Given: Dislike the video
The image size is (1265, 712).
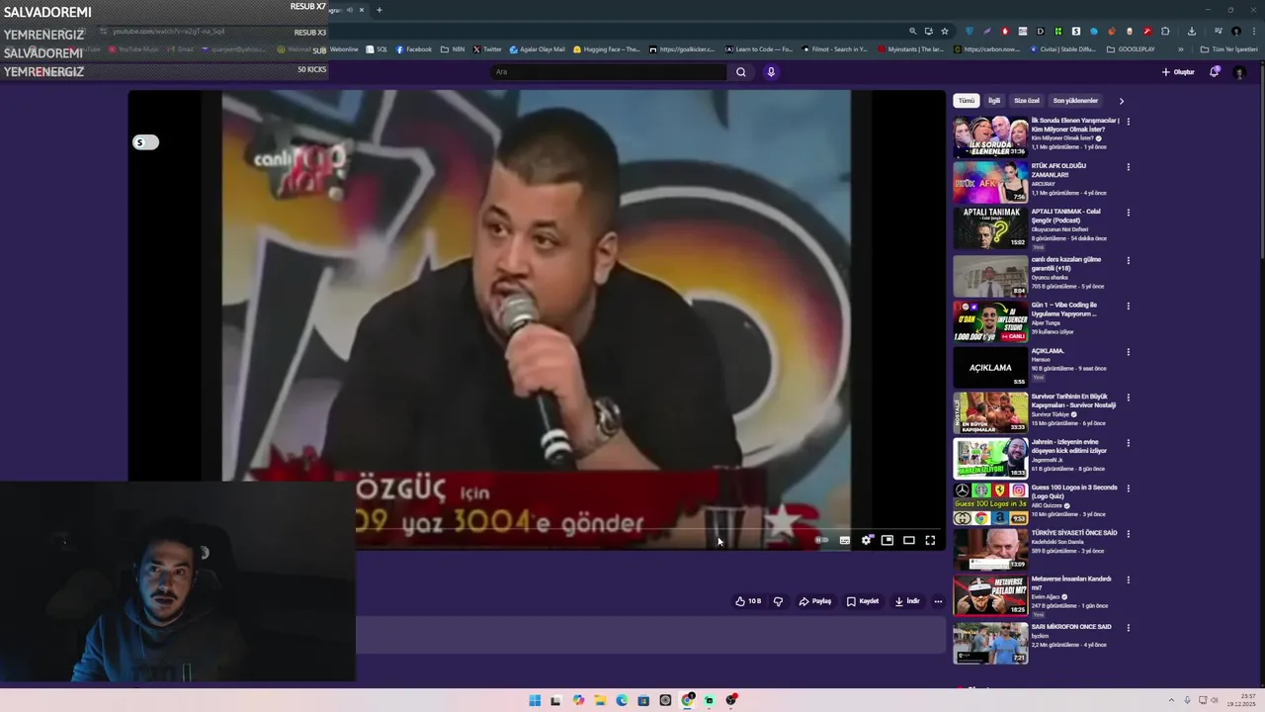Looking at the screenshot, I should 778,601.
